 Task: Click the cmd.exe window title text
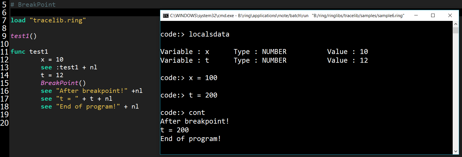click(287, 16)
